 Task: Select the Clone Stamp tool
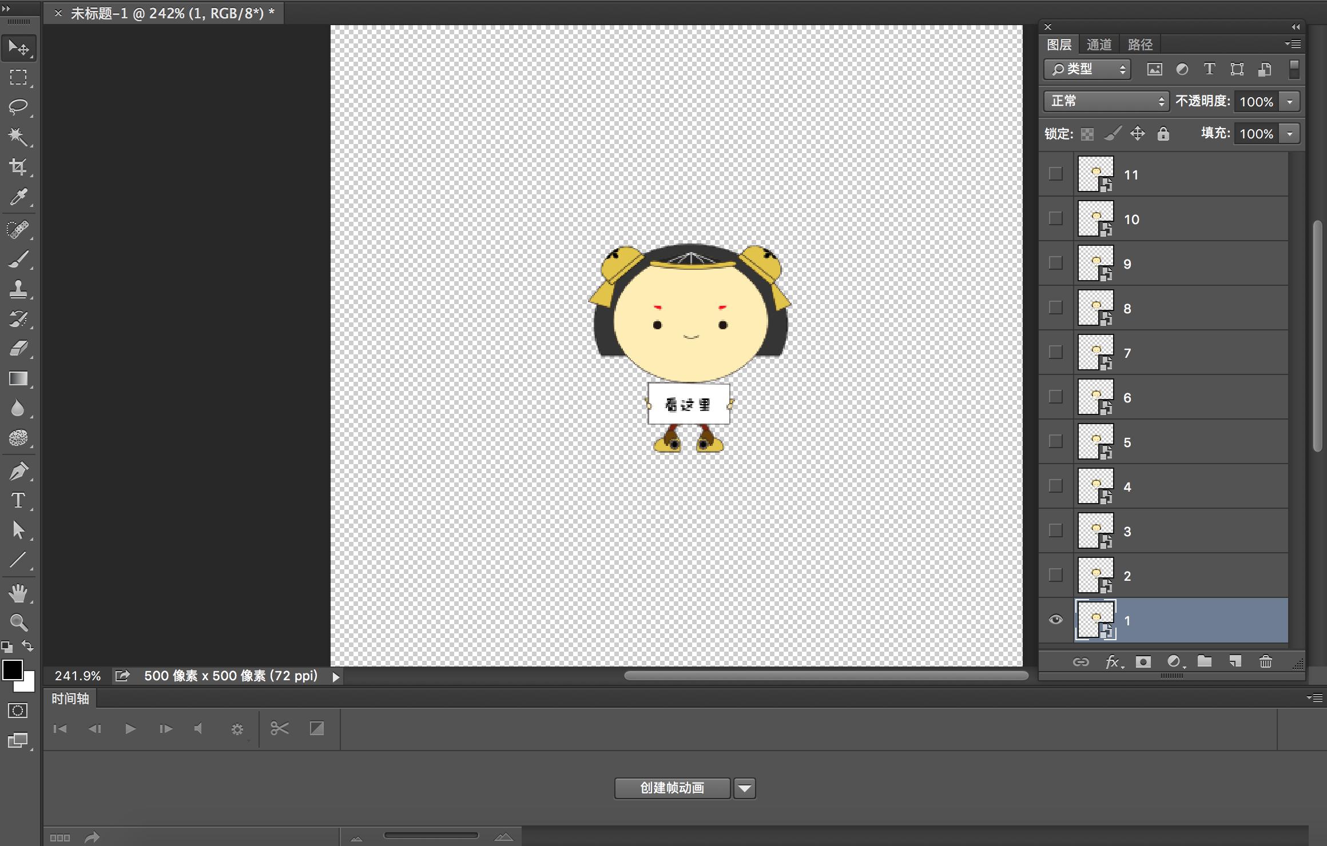pyautogui.click(x=18, y=289)
